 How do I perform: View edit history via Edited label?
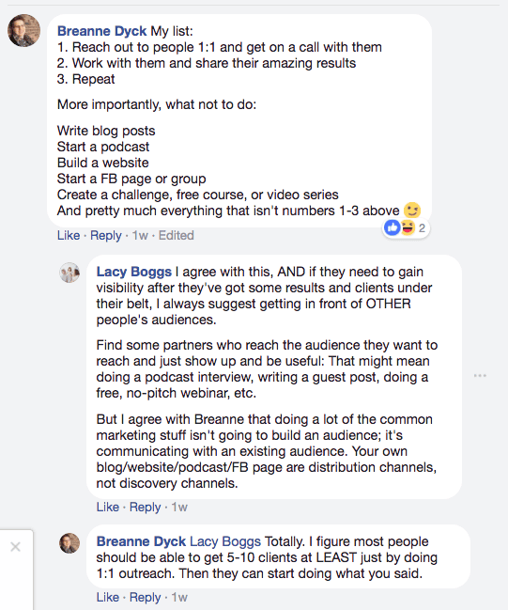tap(177, 235)
